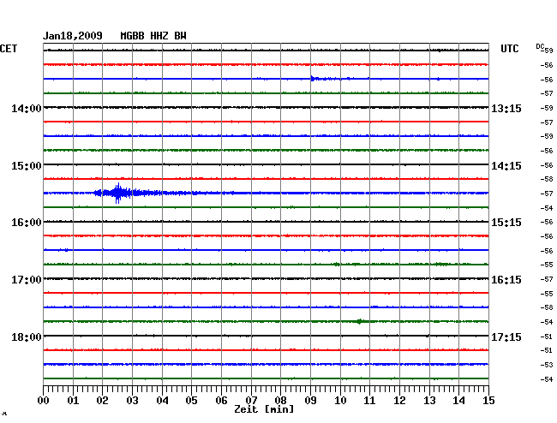Screen dimensions: 557x423
Task: Click the CET time zone heading
Action: pos(9,49)
